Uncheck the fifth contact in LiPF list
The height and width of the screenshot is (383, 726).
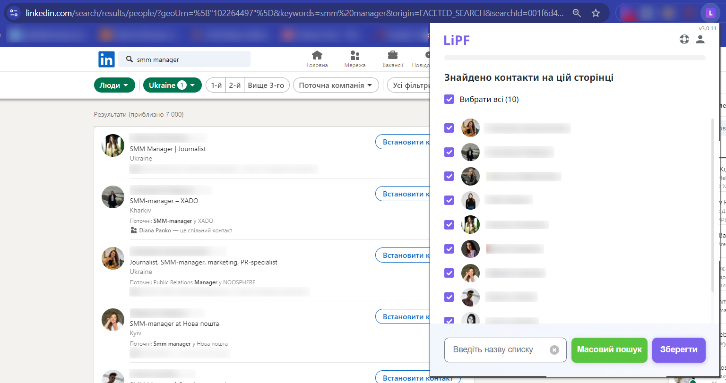coord(449,224)
